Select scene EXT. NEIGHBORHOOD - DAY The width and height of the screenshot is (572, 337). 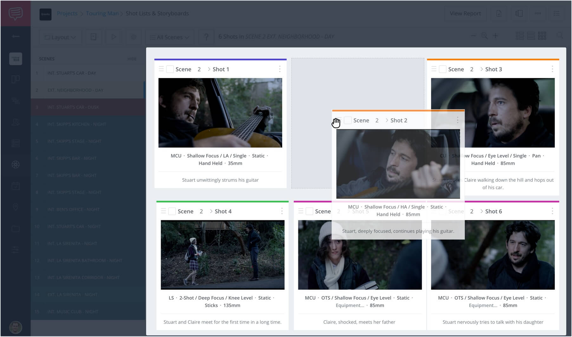(x=88, y=90)
